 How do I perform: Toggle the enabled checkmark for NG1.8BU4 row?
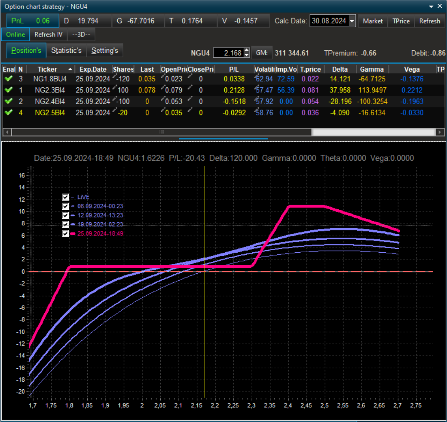(x=8, y=79)
